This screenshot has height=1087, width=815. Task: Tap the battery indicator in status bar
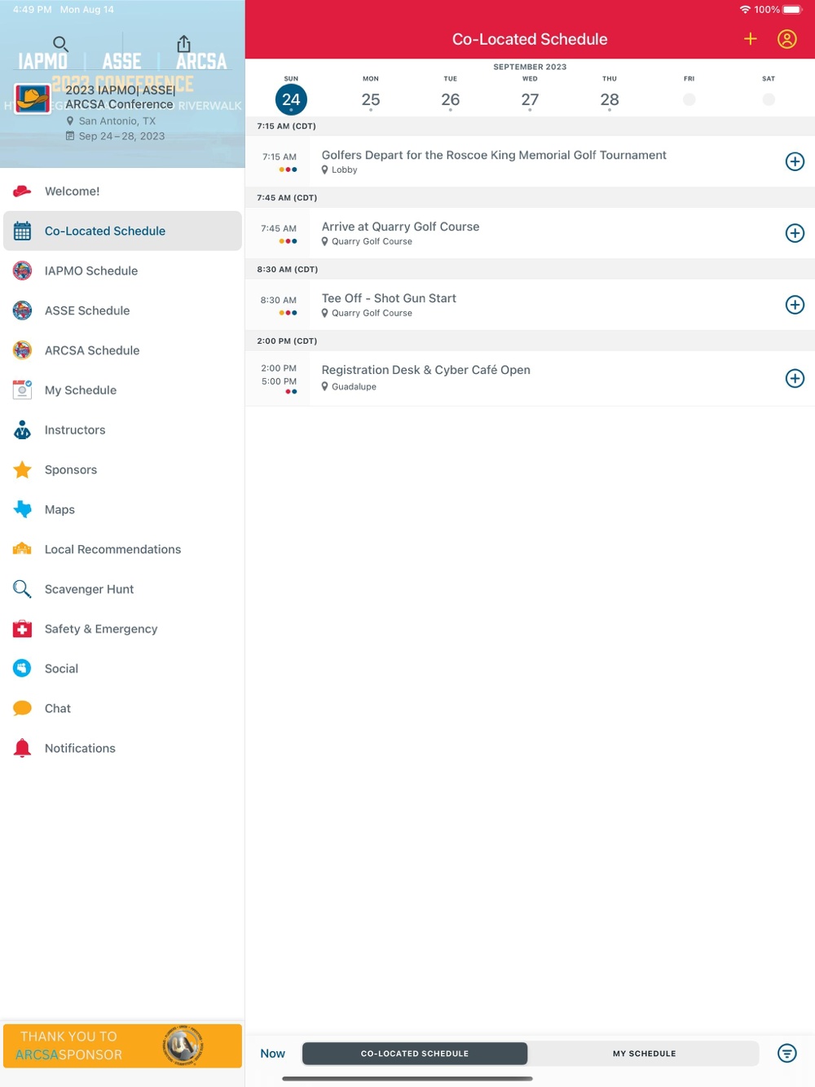792,10
